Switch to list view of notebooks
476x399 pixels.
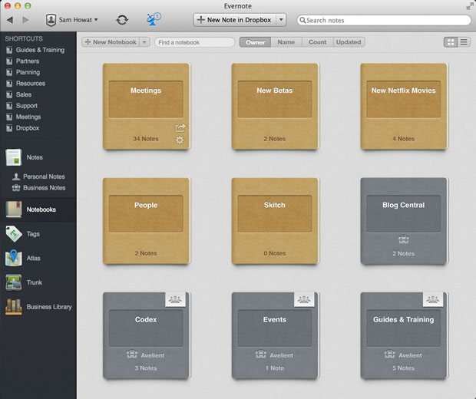click(464, 42)
